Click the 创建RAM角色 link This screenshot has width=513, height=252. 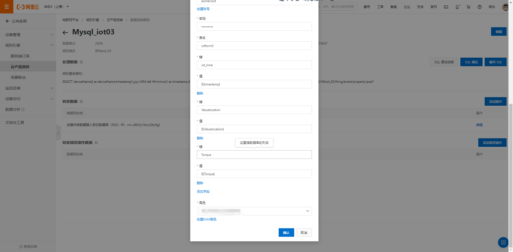point(207,219)
